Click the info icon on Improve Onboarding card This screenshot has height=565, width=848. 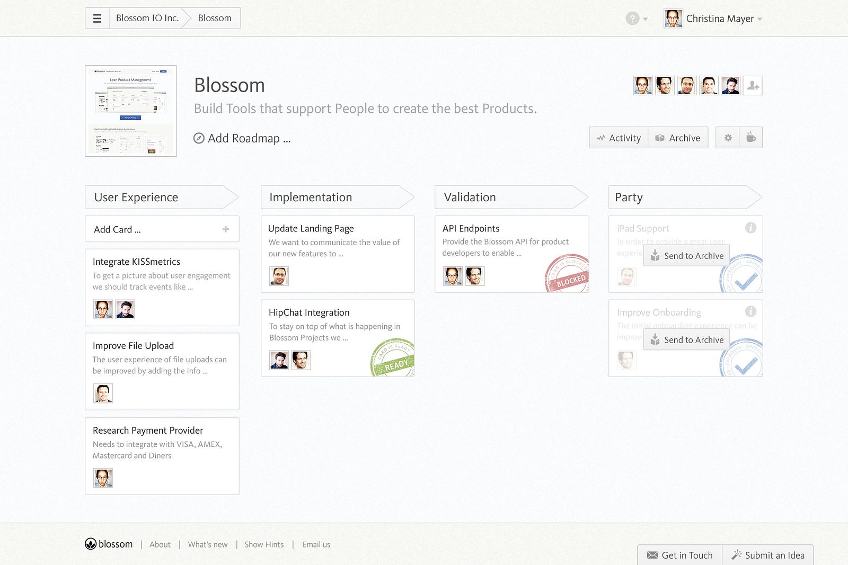point(750,311)
